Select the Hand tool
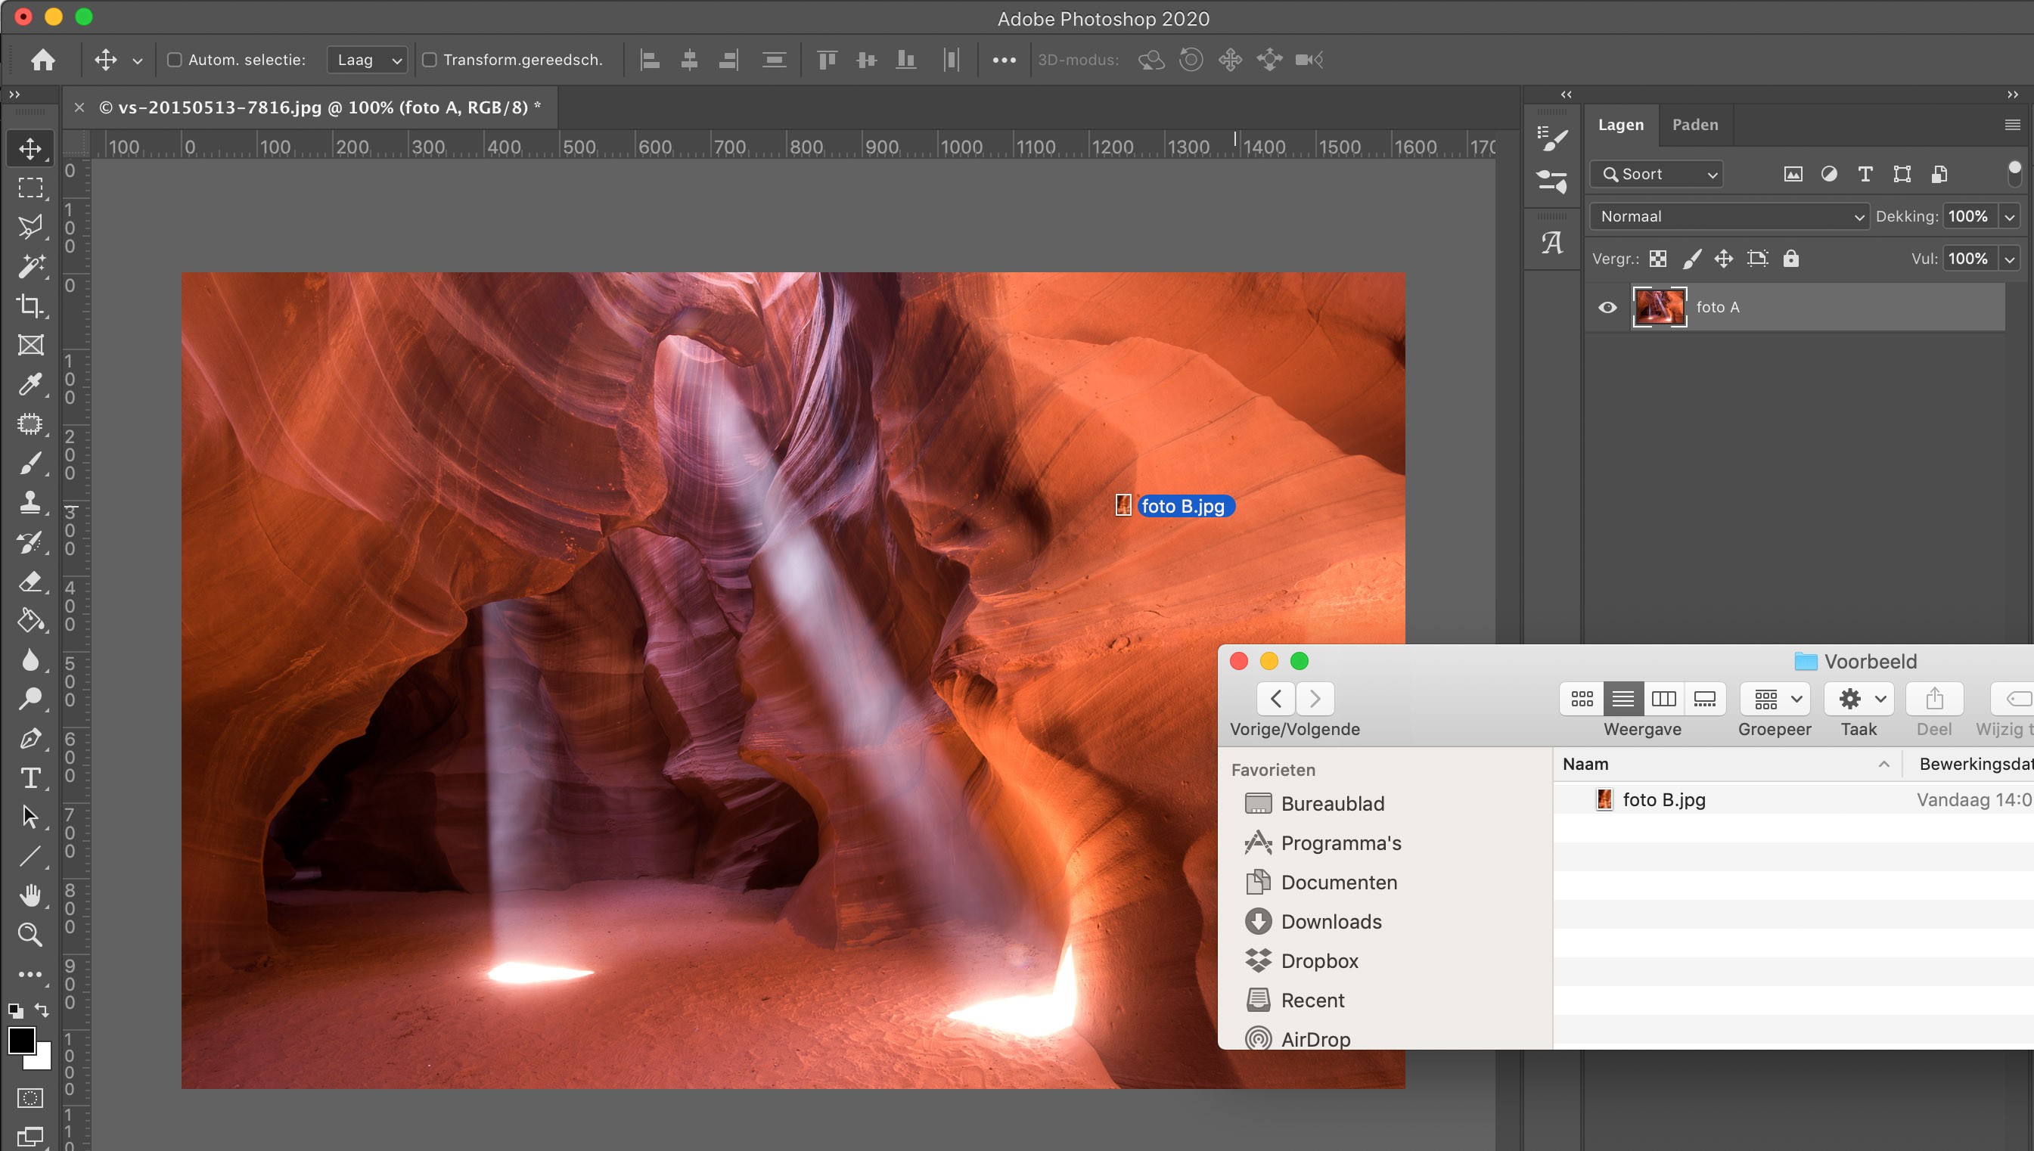 pos(30,895)
